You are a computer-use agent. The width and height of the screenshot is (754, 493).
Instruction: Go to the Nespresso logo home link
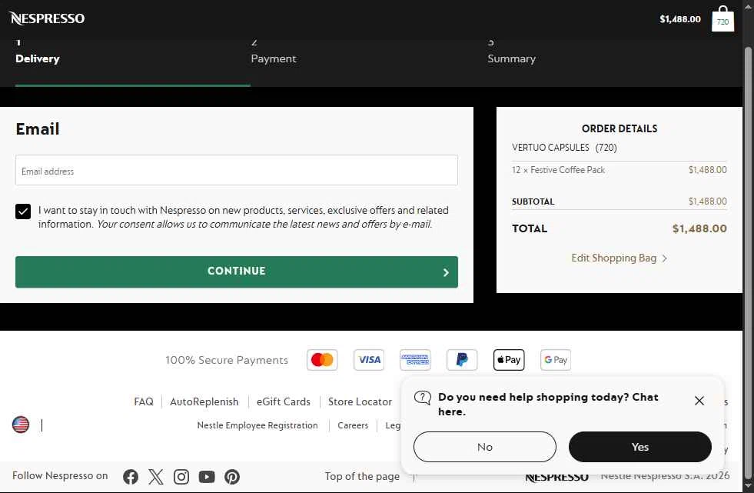coord(47,18)
